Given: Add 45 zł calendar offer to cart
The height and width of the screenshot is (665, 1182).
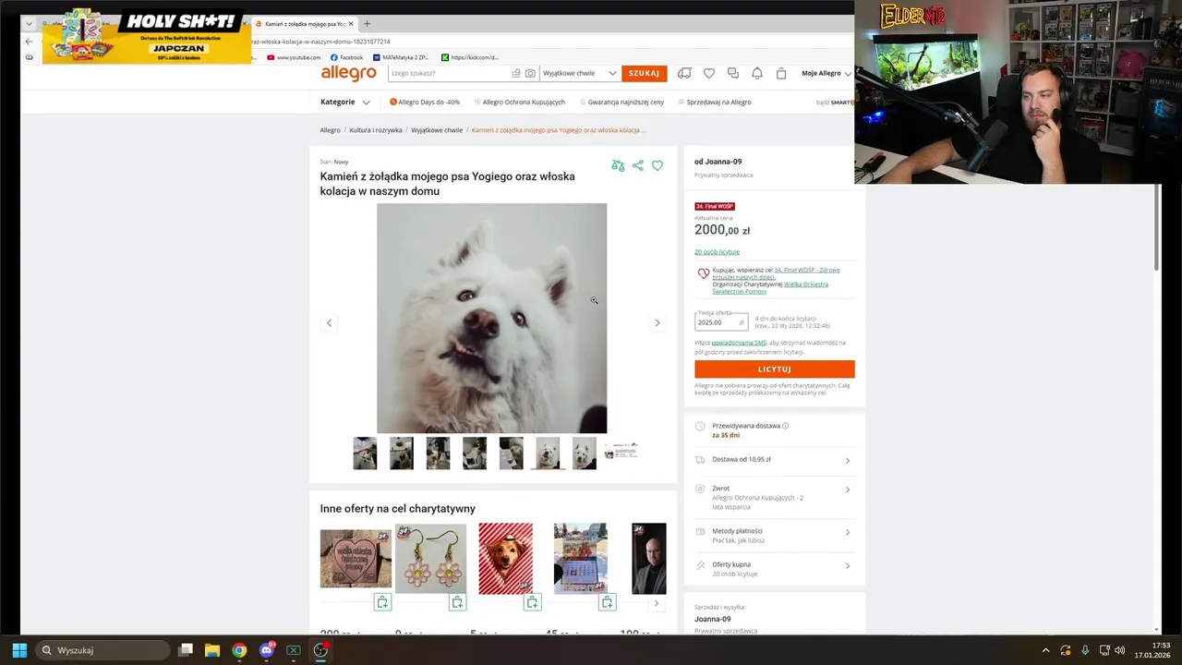Looking at the screenshot, I should coord(607,602).
